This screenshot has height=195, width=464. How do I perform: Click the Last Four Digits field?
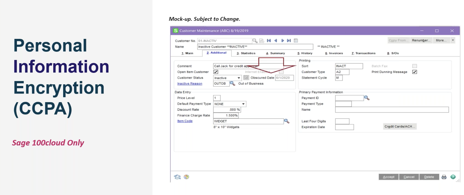coord(342,121)
